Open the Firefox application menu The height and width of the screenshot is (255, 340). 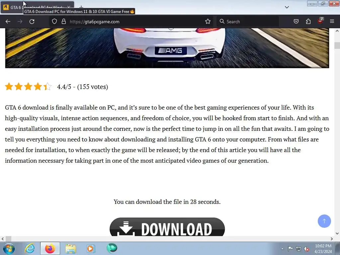[332, 21]
